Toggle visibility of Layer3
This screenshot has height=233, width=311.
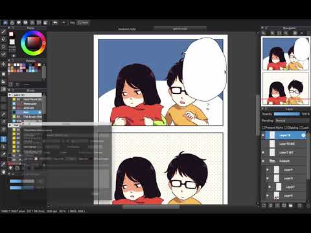coord(263,152)
